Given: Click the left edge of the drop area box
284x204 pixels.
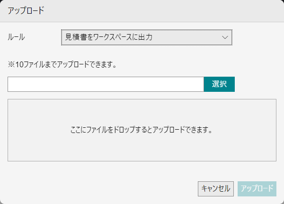Looking at the screenshot, I should (x=9, y=130).
